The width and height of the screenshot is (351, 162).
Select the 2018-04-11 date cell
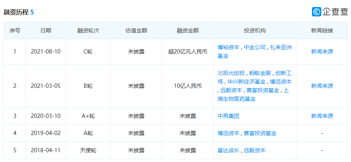point(46,150)
